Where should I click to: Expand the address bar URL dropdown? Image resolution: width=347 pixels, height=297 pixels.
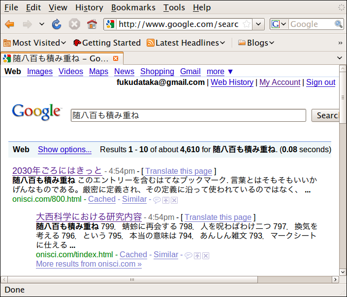[x=258, y=24]
